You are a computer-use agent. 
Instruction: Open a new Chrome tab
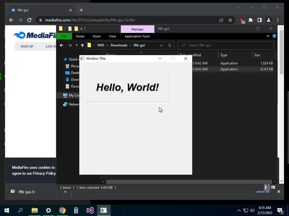tap(81, 10)
